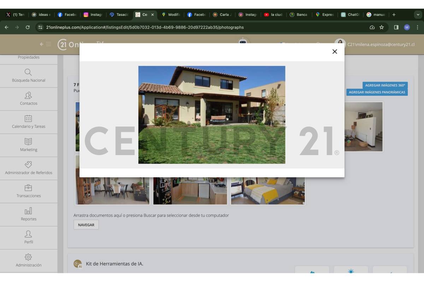The image size is (424, 282).
Task: Bookmark this page with the star icon
Action: [x=382, y=27]
